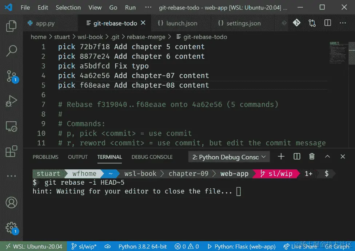
Task: Kill the terminal using the trash icon
Action: (312, 157)
